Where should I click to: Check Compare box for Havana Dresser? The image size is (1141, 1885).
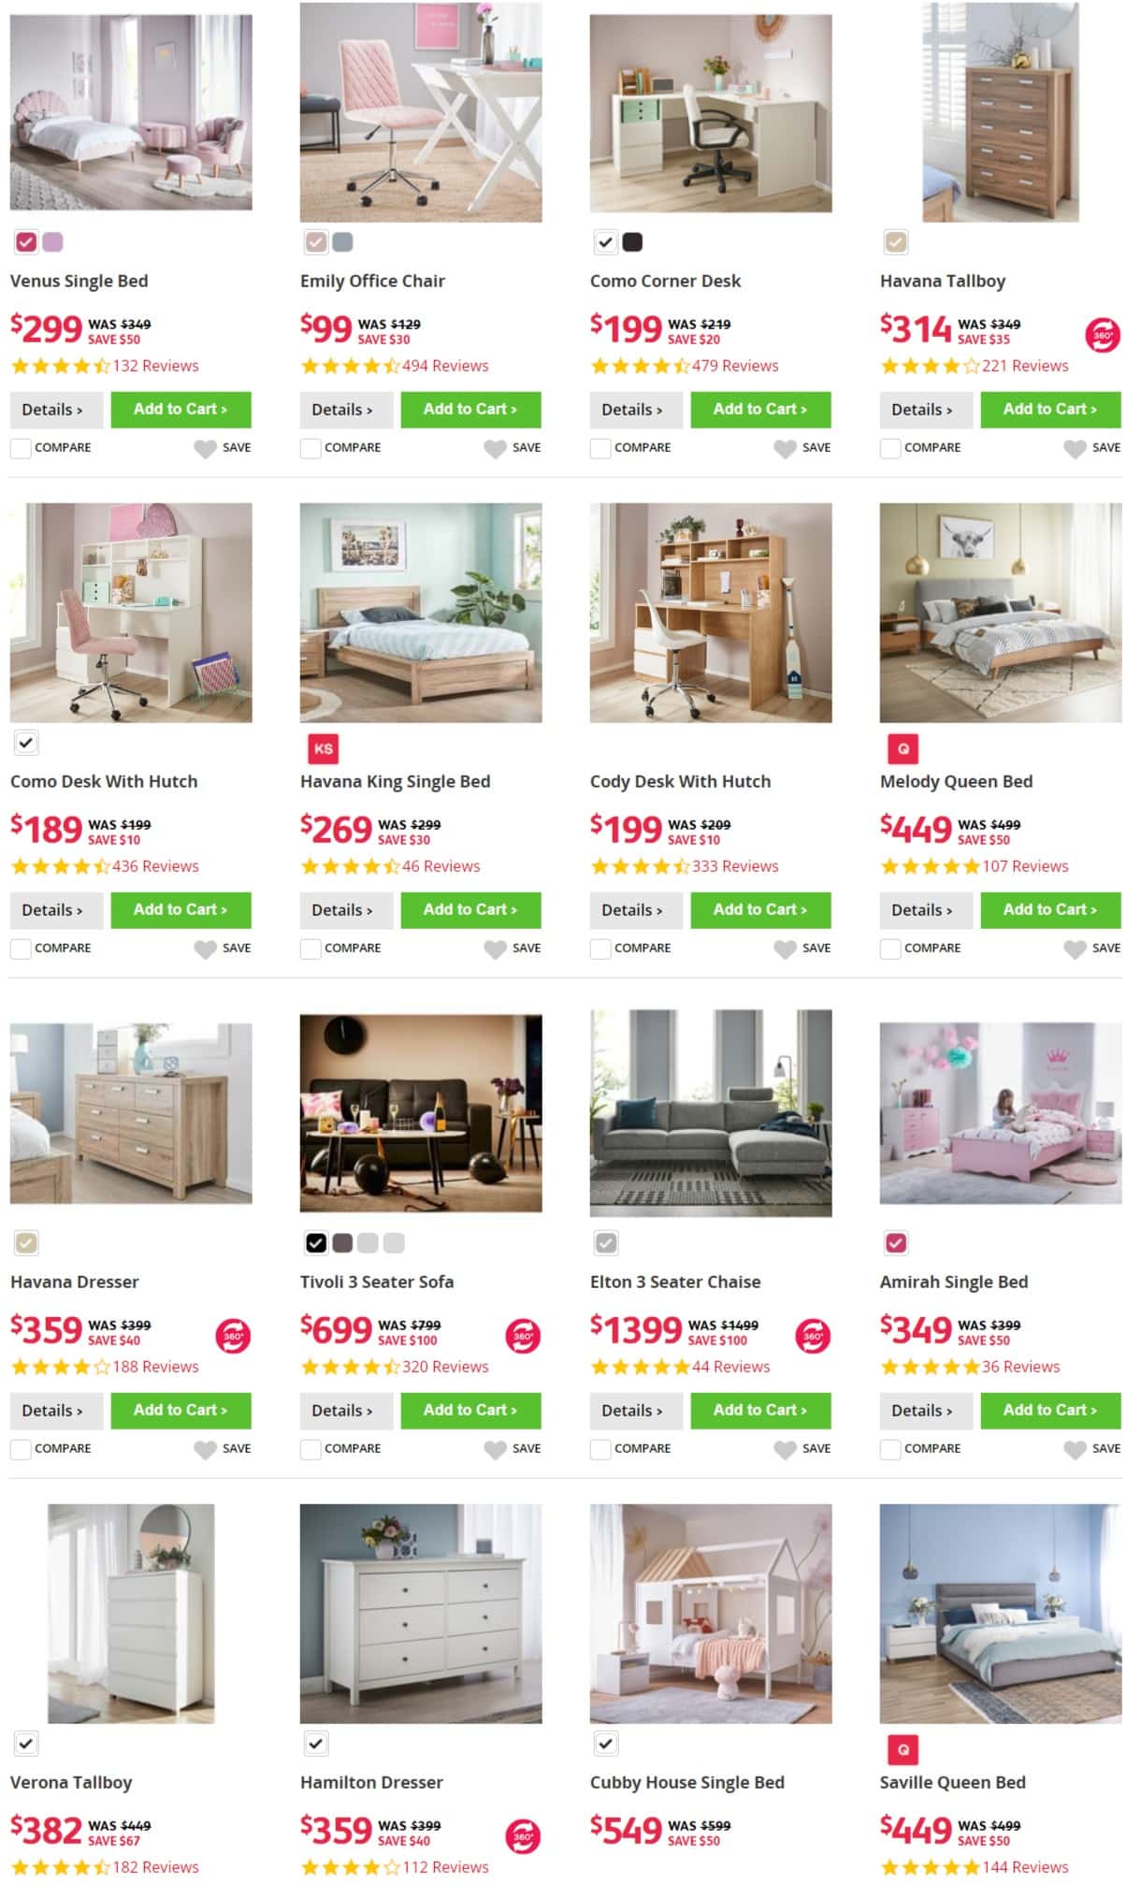20,1449
